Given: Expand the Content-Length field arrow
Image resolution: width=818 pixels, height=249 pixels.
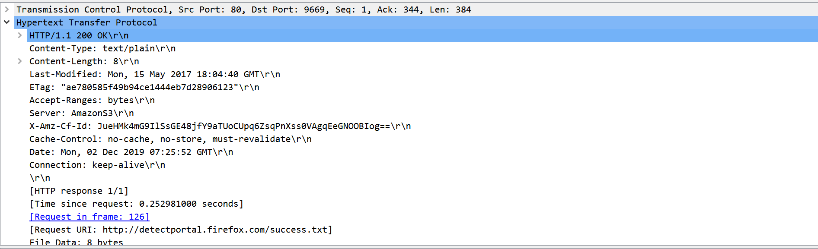Looking at the screenshot, I should (x=20, y=61).
